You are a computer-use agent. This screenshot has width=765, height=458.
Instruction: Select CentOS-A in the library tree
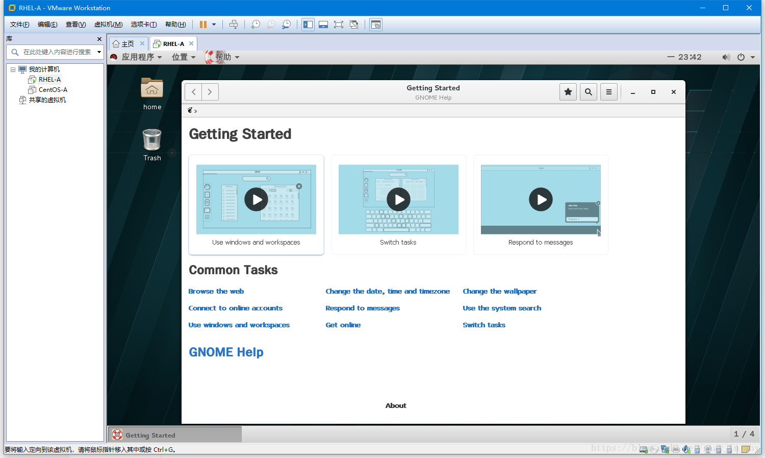(x=53, y=90)
